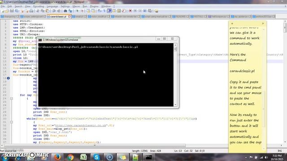Click the Run Macro Multiple Times icon
This screenshot has height=161, width=287.
click(145, 11)
